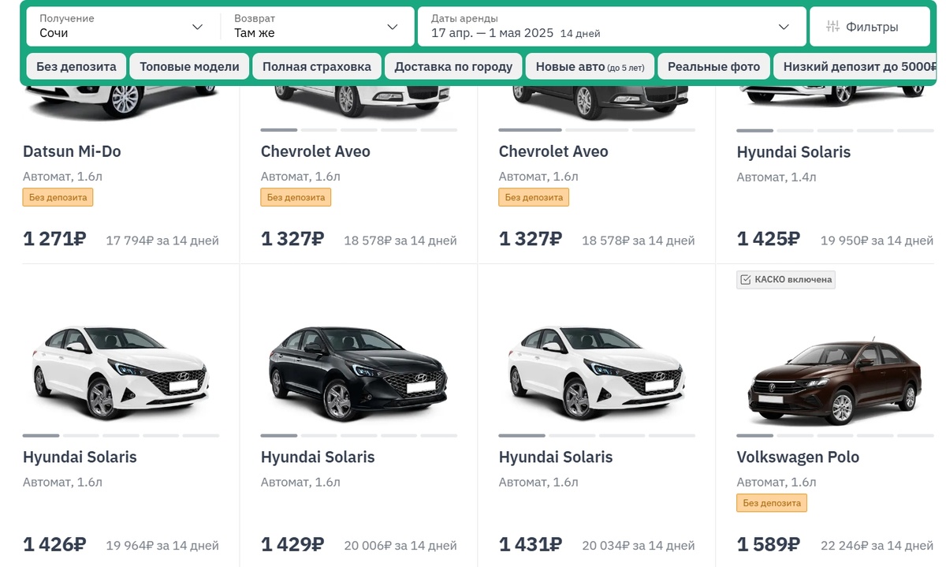Select the "Топовые модели" filter chip
946x567 pixels.
(189, 67)
